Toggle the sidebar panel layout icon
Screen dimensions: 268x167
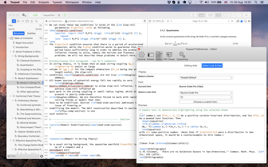coord(201,15)
